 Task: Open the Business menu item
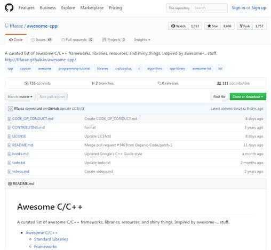point(47,8)
